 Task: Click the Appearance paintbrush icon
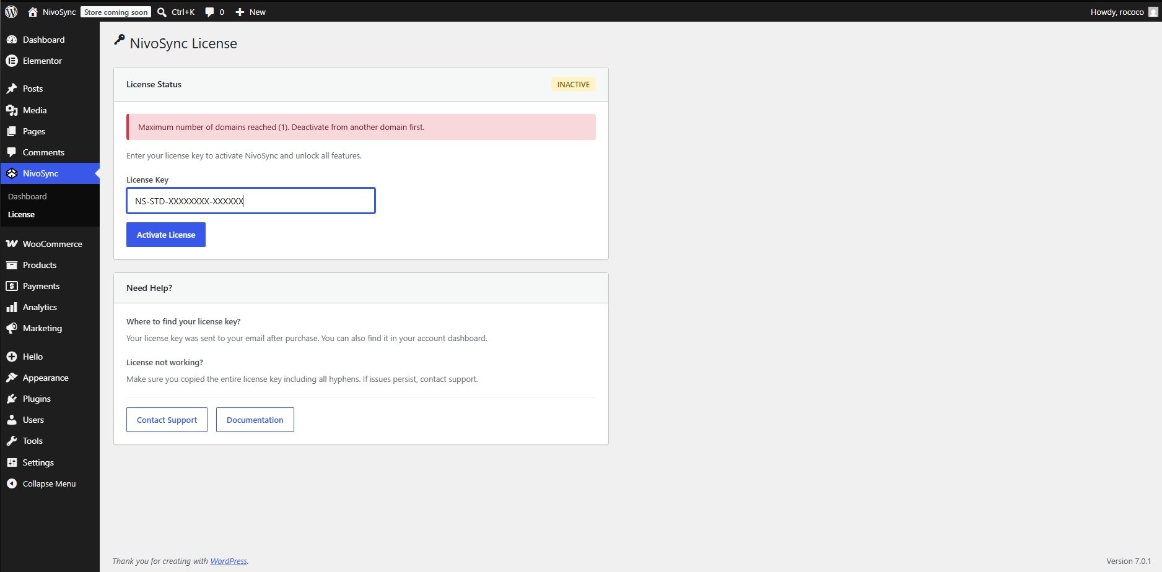click(12, 378)
